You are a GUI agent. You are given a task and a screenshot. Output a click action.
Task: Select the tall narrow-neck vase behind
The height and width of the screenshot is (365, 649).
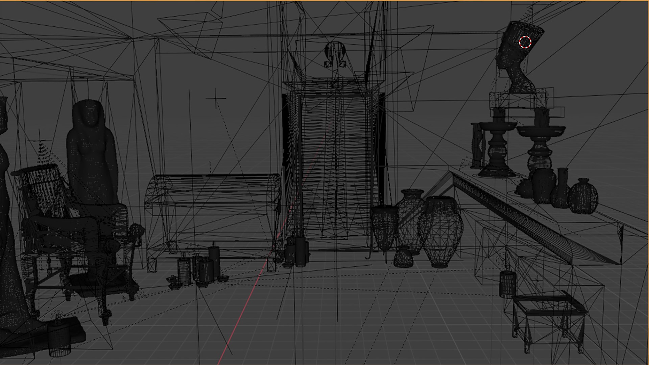410,213
